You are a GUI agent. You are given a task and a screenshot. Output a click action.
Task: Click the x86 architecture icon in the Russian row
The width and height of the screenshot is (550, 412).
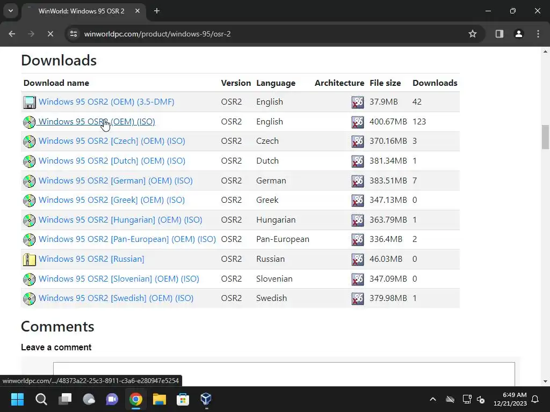358,259
